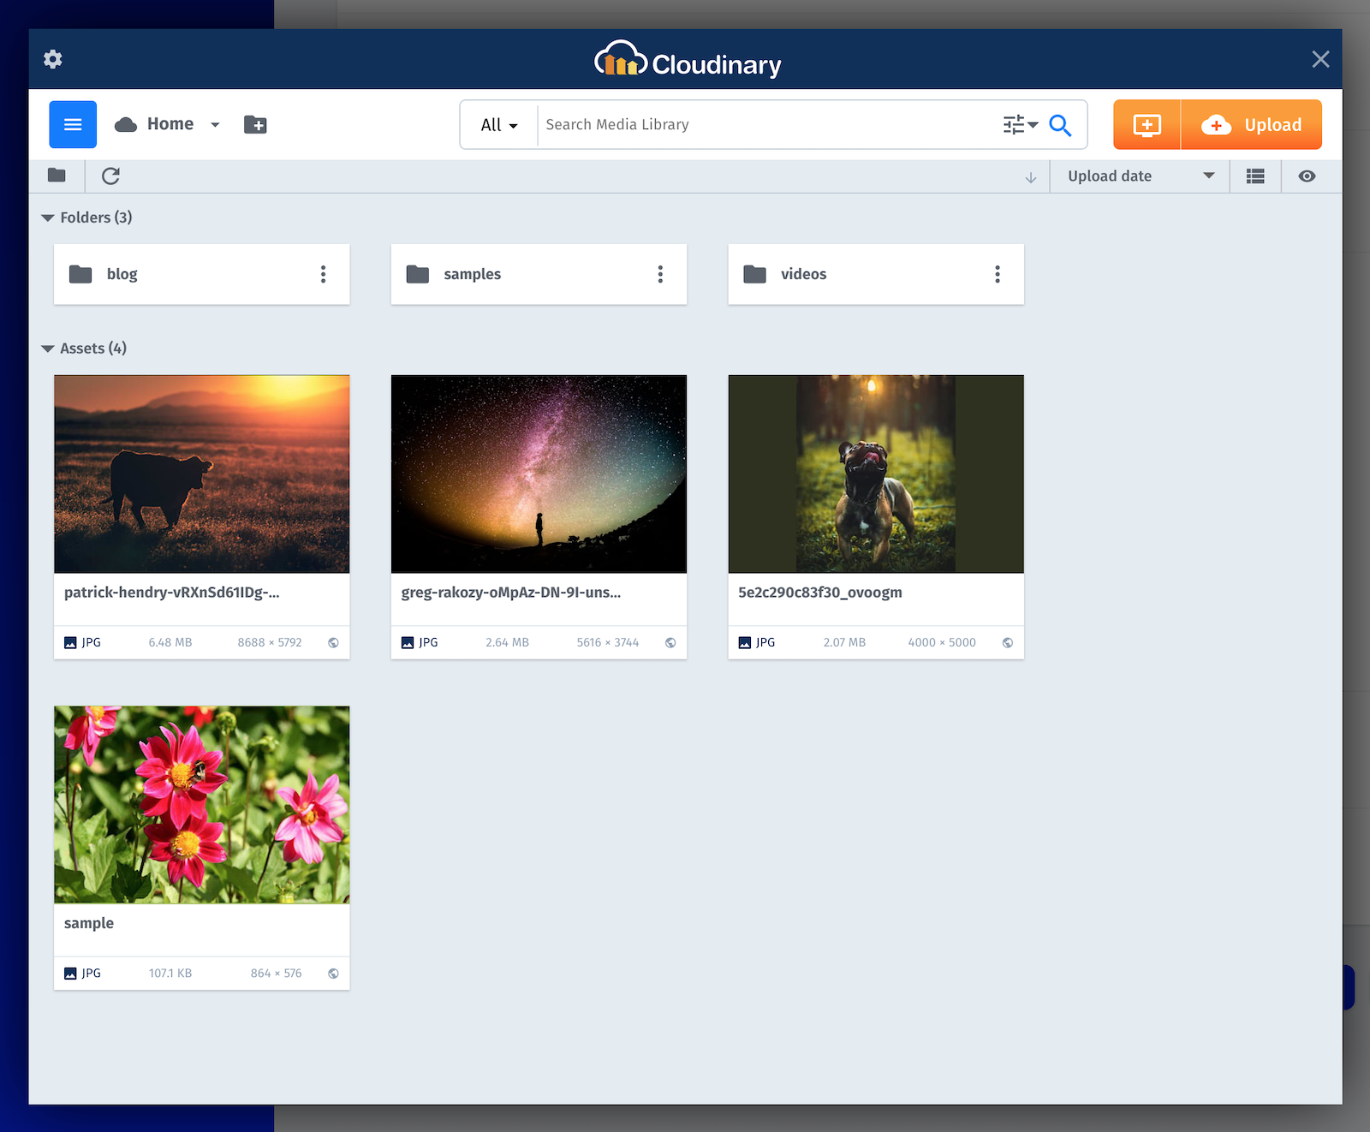This screenshot has width=1370, height=1132.
Task: Click access globe icon on greg-rakozy asset
Action: [x=670, y=643]
